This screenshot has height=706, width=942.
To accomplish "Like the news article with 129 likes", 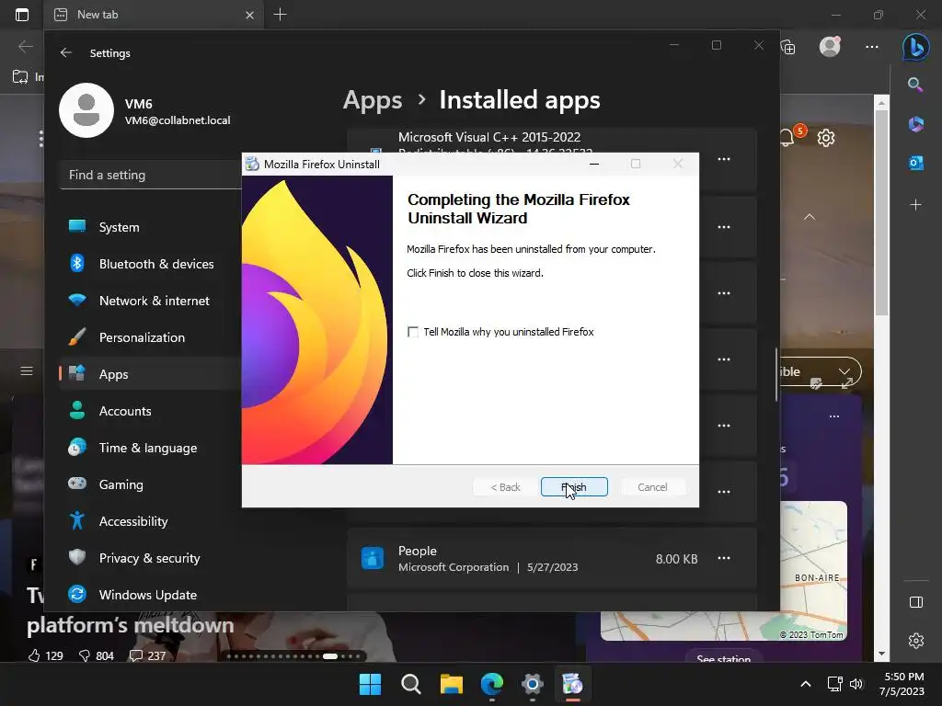I will 45,655.
